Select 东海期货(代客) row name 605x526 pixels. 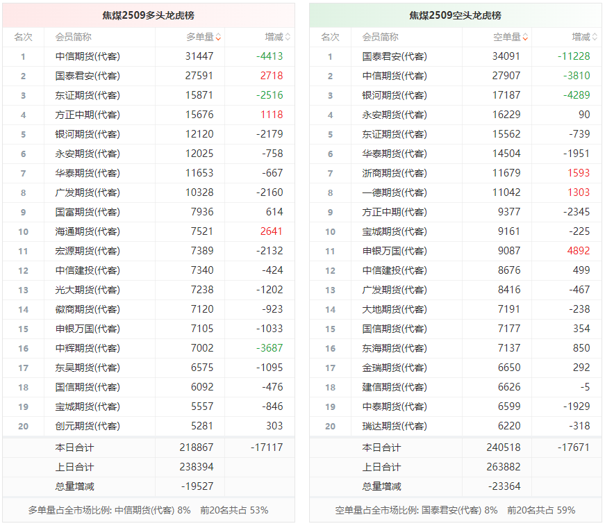395,348
